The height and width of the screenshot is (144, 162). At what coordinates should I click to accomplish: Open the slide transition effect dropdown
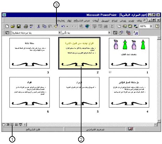click(x=59, y=33)
